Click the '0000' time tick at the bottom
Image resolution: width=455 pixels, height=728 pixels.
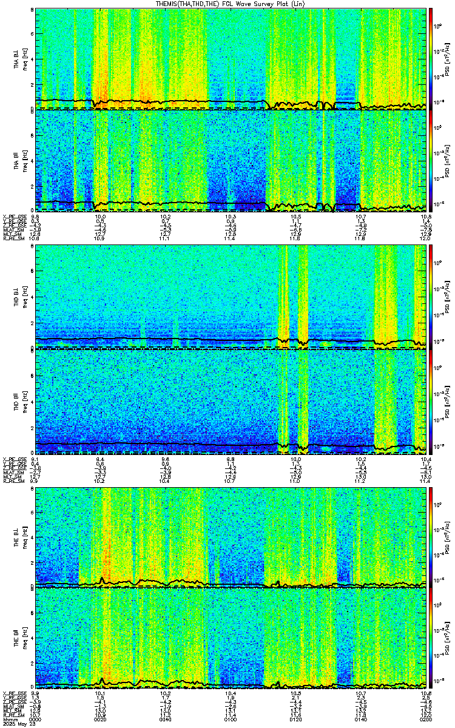pos(35,718)
